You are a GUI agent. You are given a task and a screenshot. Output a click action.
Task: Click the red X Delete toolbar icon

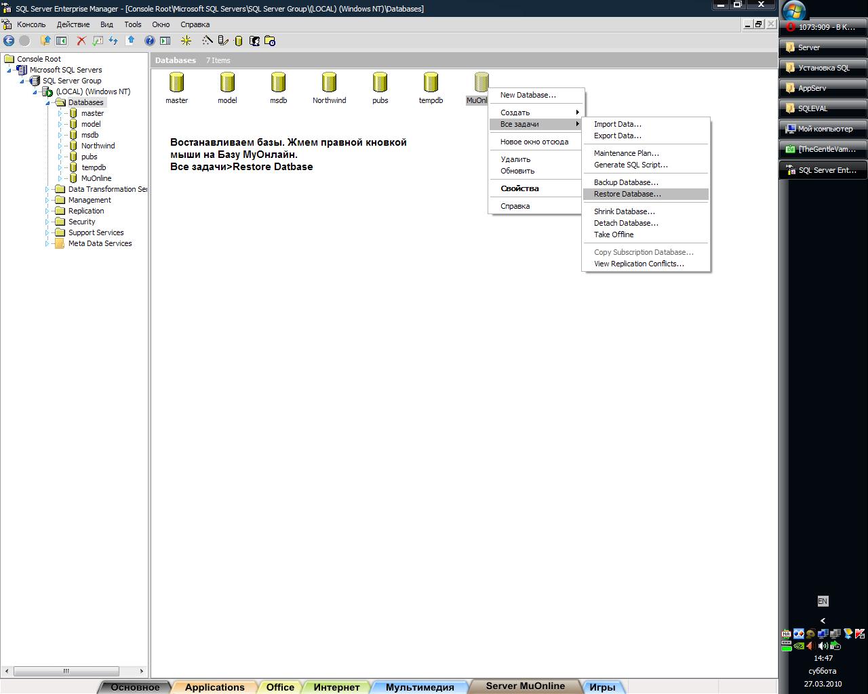[x=81, y=41]
